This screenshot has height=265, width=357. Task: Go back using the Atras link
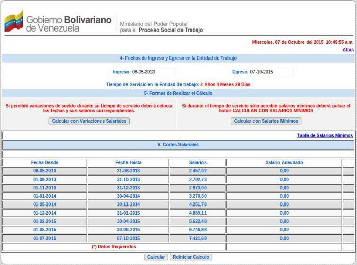[x=348, y=50]
